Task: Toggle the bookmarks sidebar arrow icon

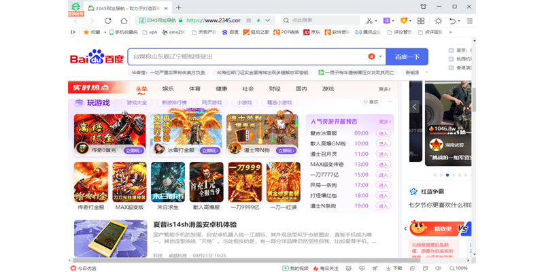Action: 73,32
